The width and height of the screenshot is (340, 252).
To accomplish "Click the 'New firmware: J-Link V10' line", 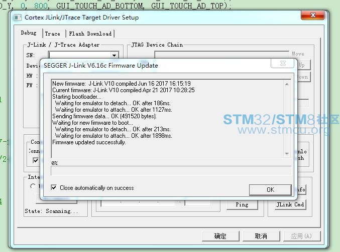I will point(122,84).
